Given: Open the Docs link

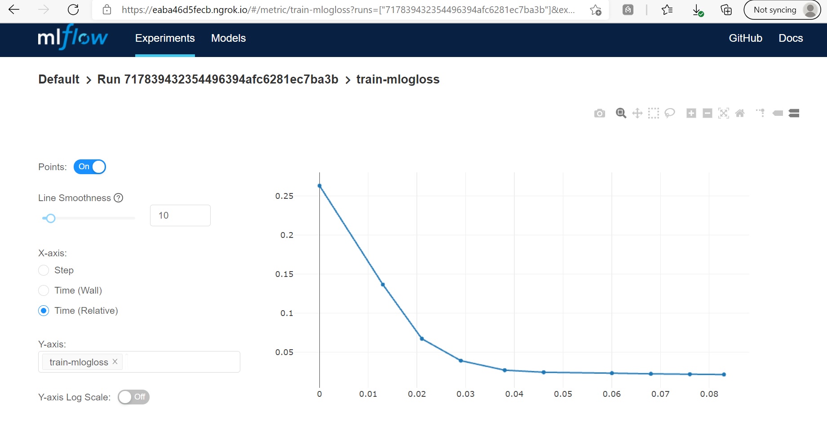Looking at the screenshot, I should pos(791,38).
